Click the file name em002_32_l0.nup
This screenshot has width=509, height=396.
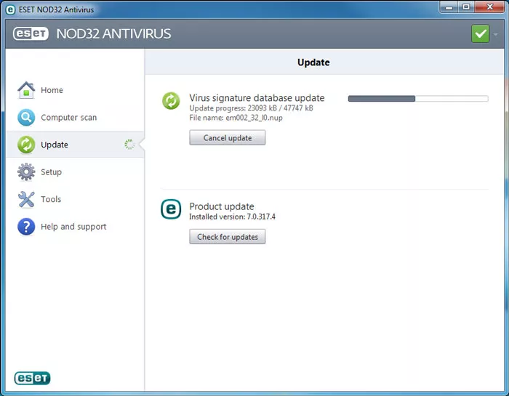(x=254, y=118)
